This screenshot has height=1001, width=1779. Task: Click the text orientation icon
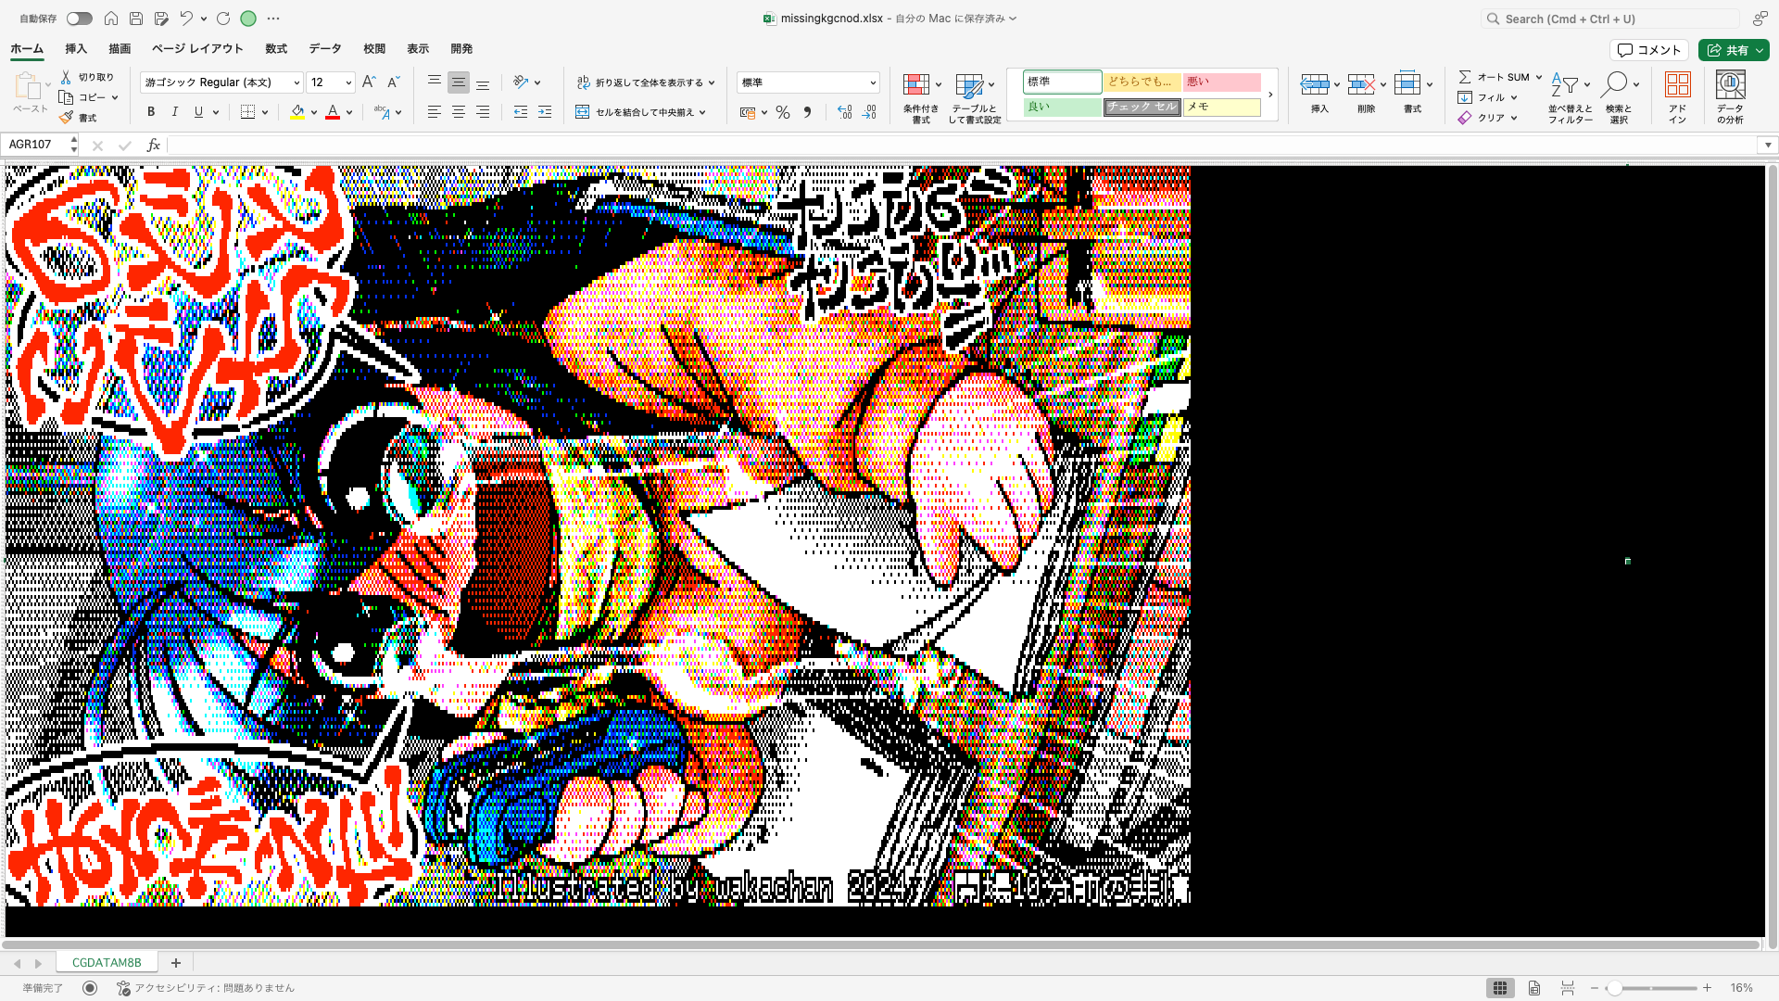(521, 82)
